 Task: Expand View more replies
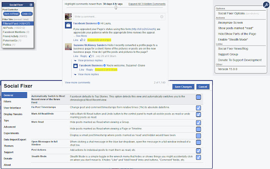88,74
